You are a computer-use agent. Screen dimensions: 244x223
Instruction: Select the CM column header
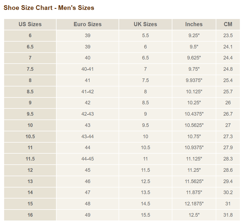pyautogui.click(x=228, y=24)
